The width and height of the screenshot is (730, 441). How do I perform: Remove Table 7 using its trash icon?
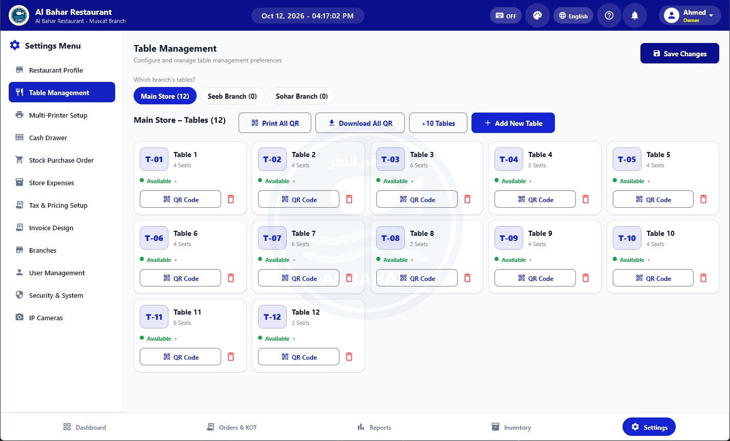coord(349,278)
